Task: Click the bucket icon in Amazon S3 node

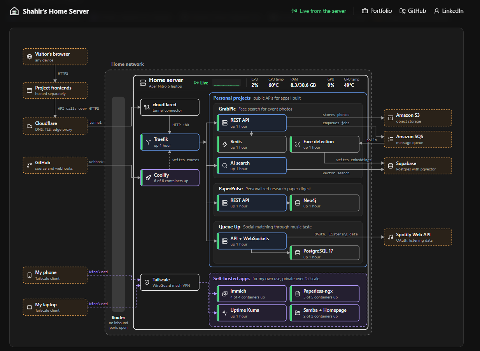Action: pyautogui.click(x=390, y=118)
